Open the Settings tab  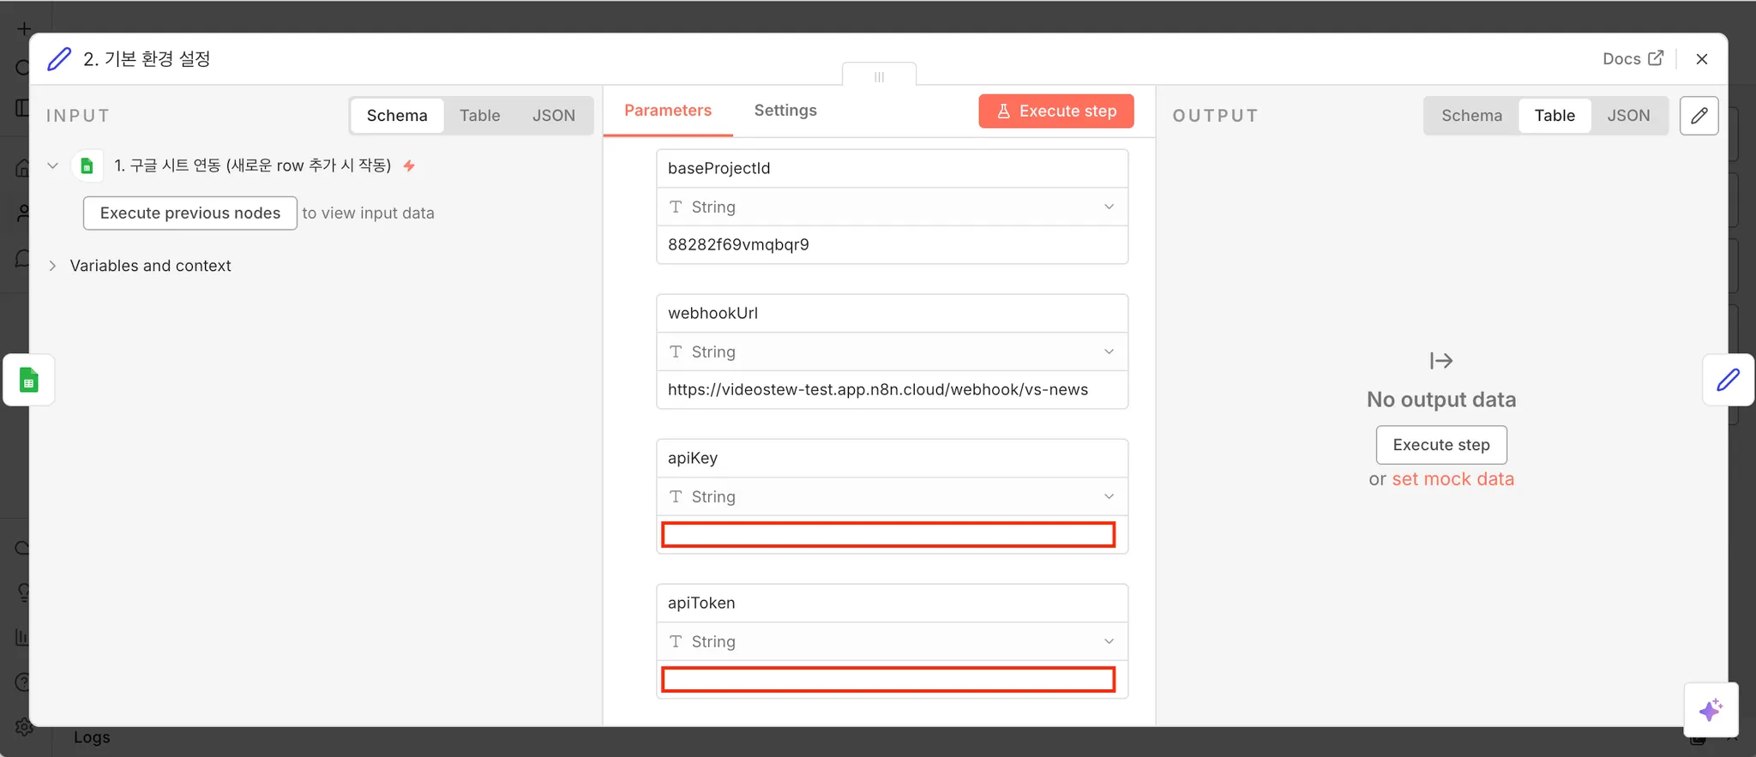click(x=785, y=111)
